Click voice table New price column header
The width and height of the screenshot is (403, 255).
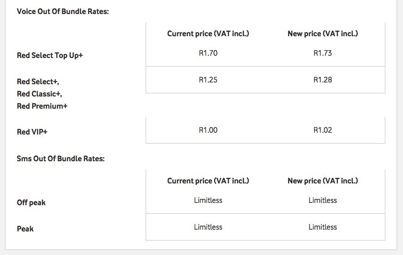pos(323,34)
